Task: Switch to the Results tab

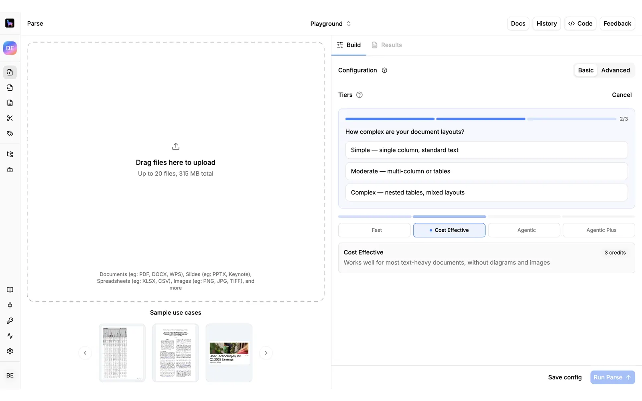Action: [x=387, y=45]
